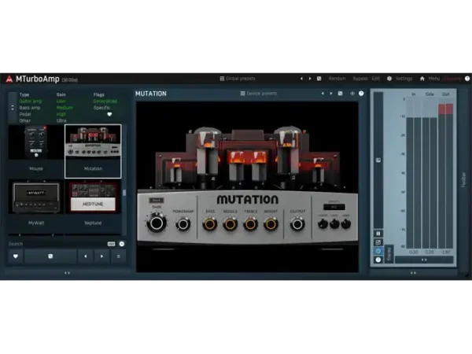Toggle favorites heart under Flags filter
This screenshot has width=472, height=354.
coord(109,114)
